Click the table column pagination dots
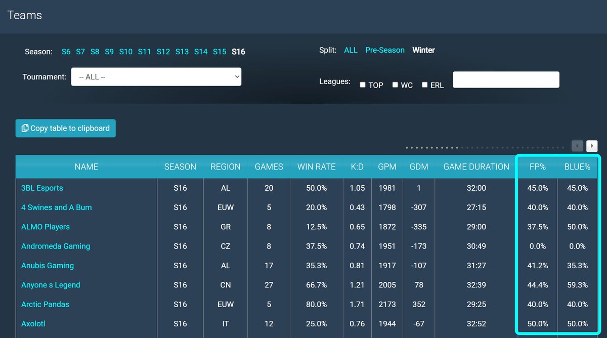The width and height of the screenshot is (607, 338). click(x=486, y=148)
